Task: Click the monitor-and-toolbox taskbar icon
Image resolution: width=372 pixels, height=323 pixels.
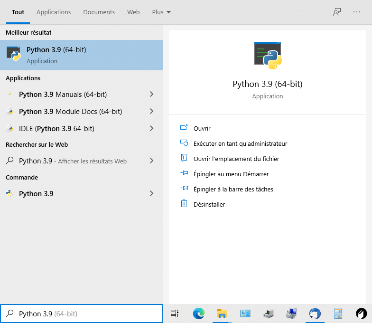Action: [x=291, y=313]
